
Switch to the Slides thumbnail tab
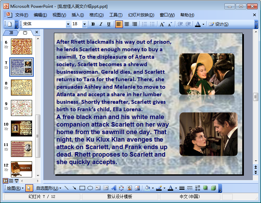click(x=25, y=33)
